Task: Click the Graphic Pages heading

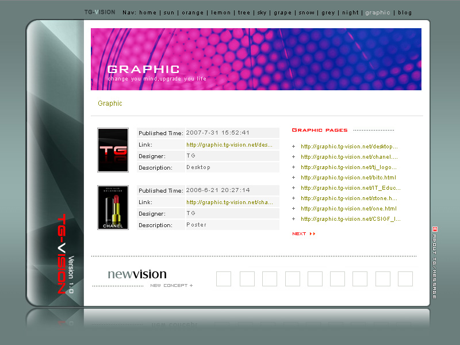Action: 320,130
